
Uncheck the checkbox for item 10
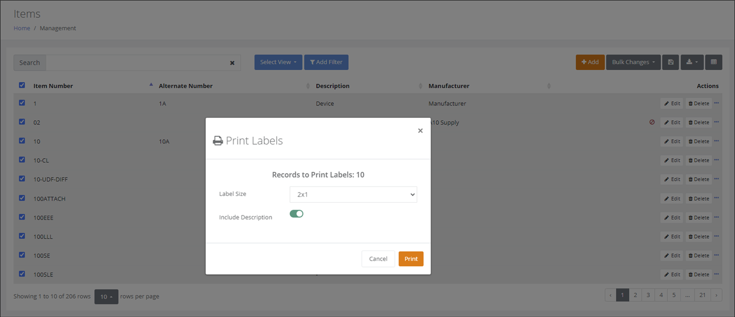[22, 140]
